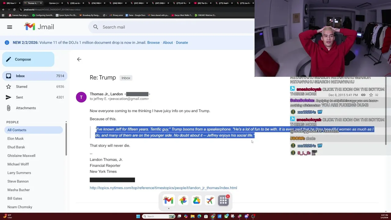
Task: Open Windows Start menu
Action: [138, 216]
